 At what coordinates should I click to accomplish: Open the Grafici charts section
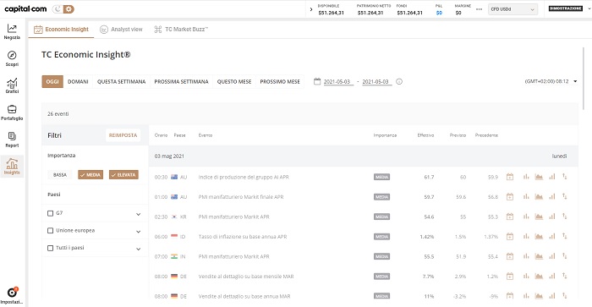[12, 85]
